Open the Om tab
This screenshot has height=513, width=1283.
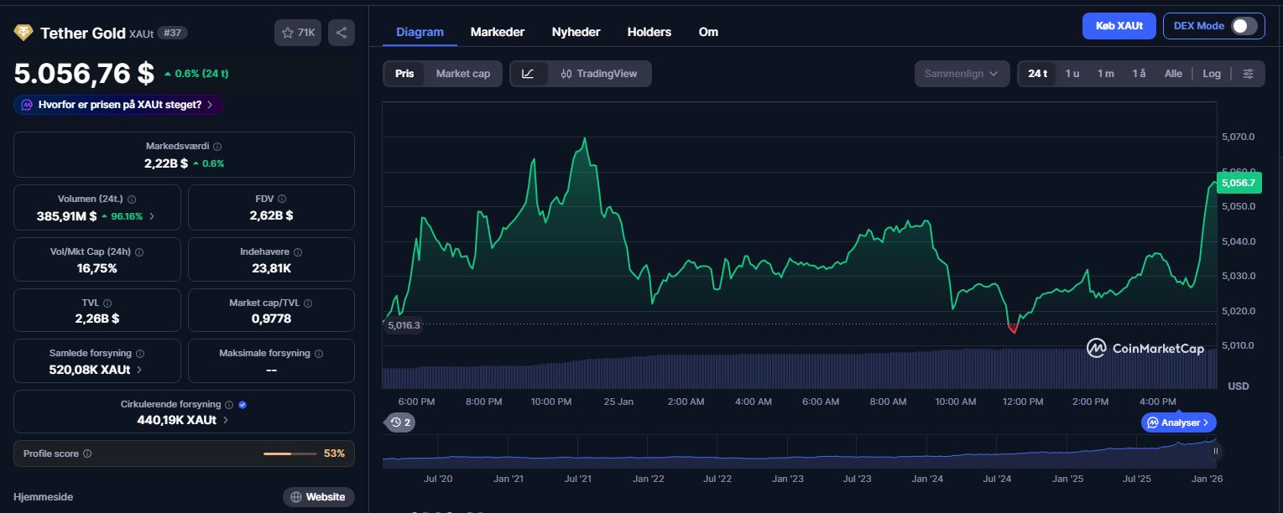(708, 32)
